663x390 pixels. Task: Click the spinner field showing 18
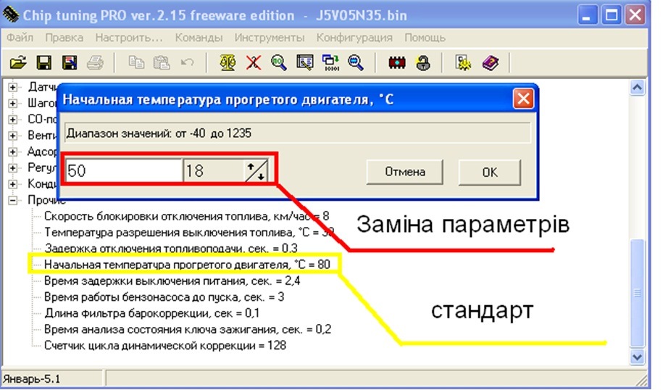(x=214, y=170)
